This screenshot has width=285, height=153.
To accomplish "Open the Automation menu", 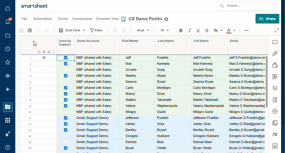I will [42, 19].
